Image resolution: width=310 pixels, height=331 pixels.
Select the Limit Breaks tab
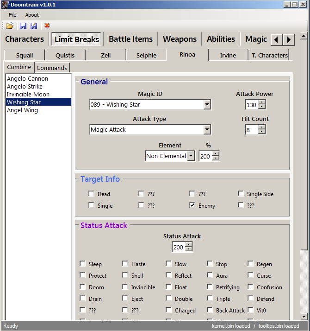tap(77, 39)
